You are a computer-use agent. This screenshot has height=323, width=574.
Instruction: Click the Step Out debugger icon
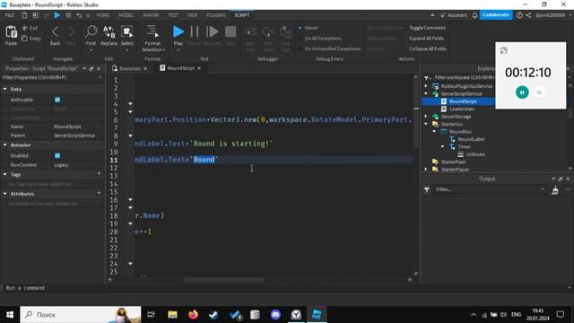(285, 32)
